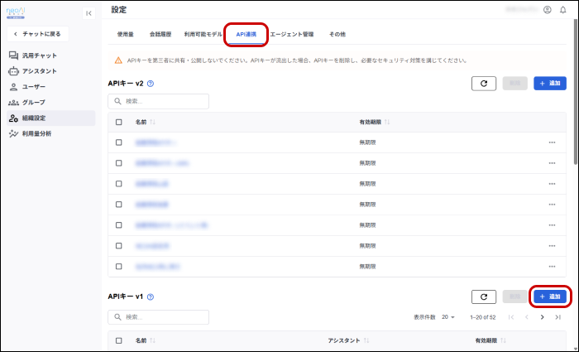579x352 pixels.
Task: Sort APIキー v2 table by 名前
Action: pos(152,122)
